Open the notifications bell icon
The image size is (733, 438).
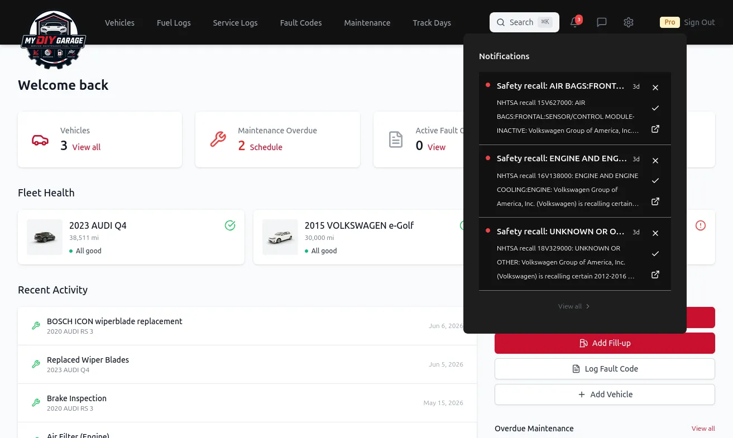pos(574,22)
